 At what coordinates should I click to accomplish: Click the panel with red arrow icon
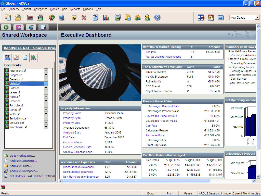pyautogui.click(x=201, y=18)
